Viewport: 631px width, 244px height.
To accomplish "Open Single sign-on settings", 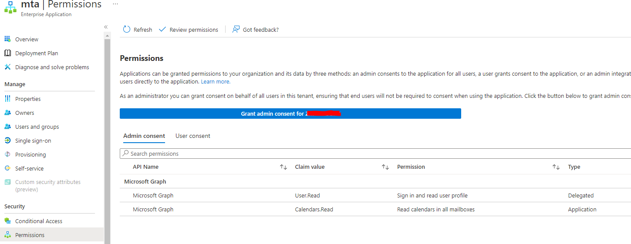I will (33, 140).
